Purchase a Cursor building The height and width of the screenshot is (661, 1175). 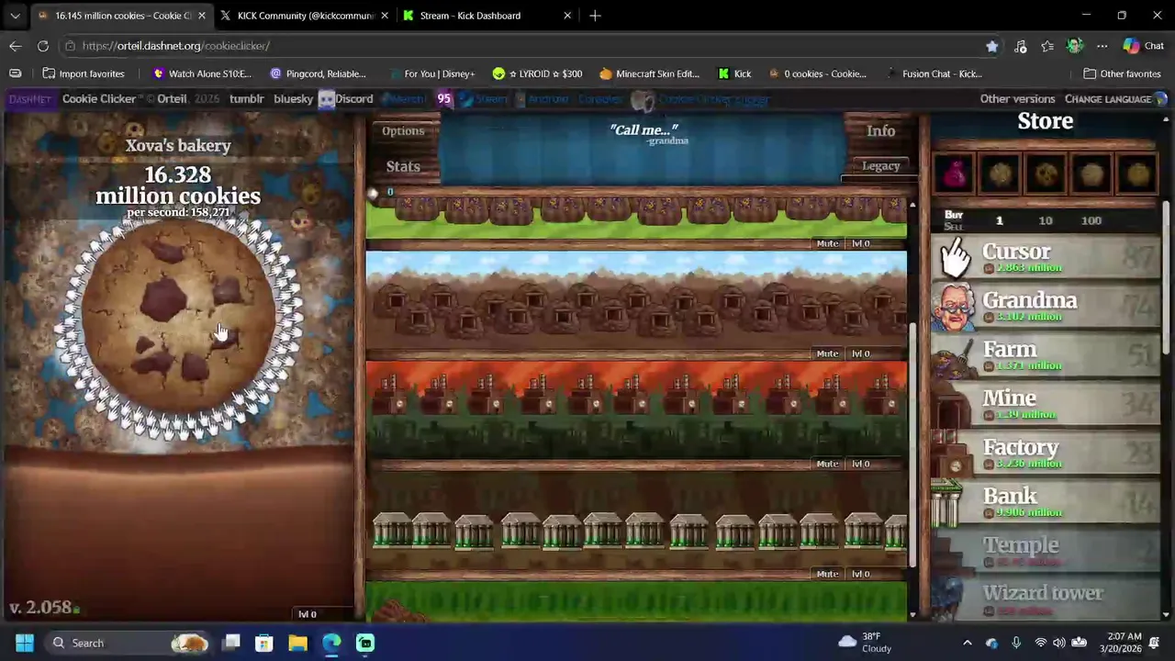coord(1045,258)
